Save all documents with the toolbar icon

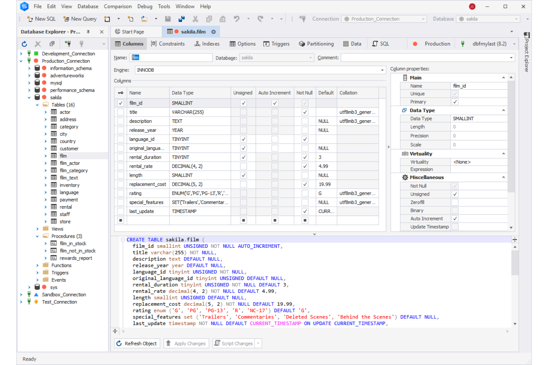pos(181,19)
